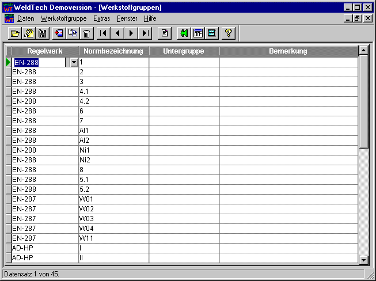
Task: Jump to the last record
Action: coord(146,33)
